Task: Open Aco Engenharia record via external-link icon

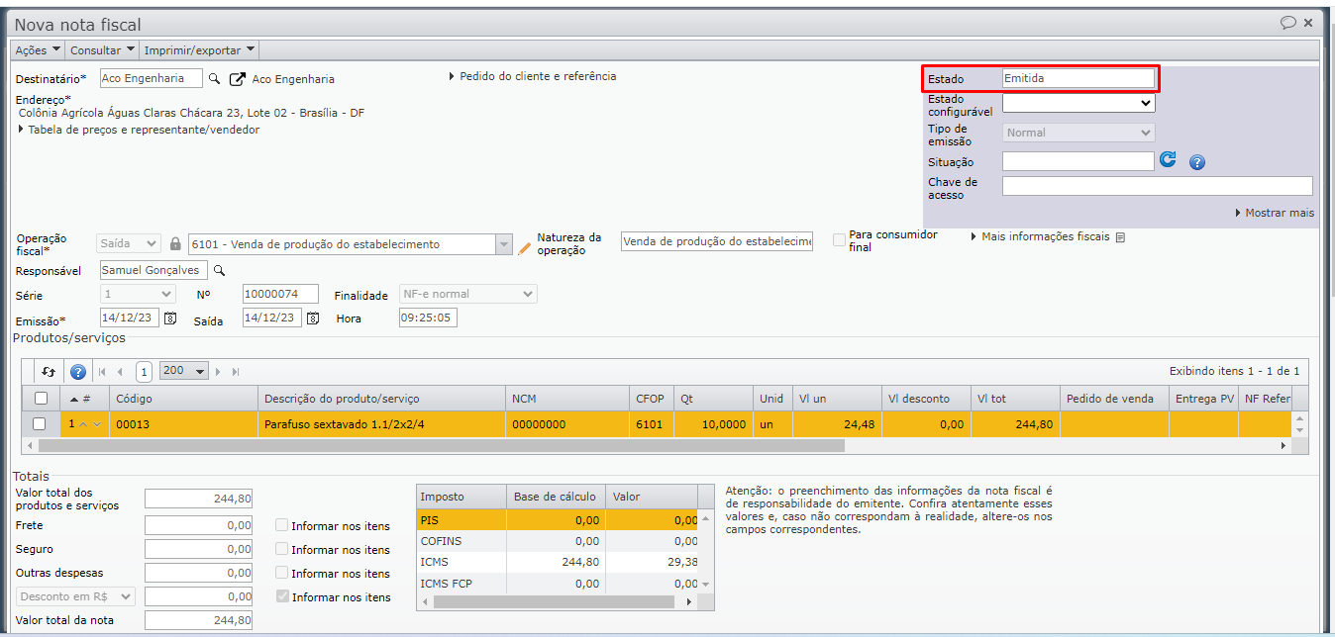Action: click(x=238, y=79)
